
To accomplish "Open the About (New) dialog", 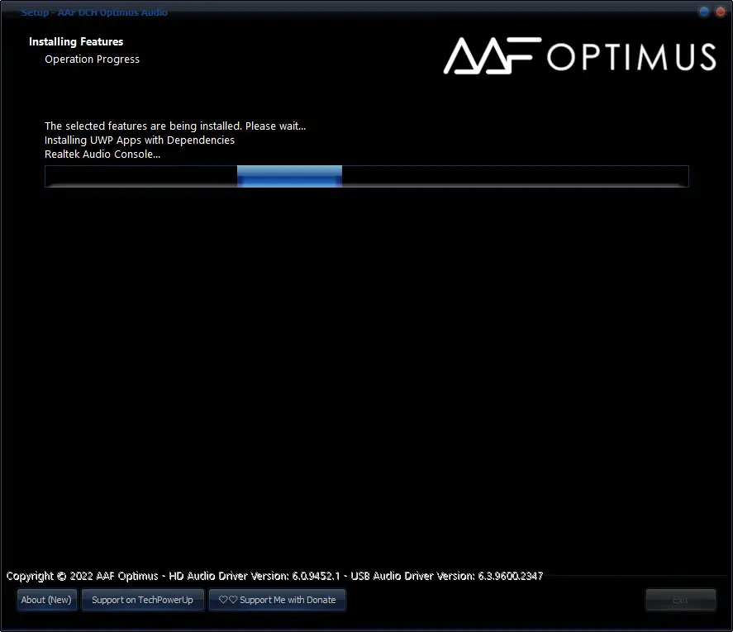I will click(x=46, y=600).
